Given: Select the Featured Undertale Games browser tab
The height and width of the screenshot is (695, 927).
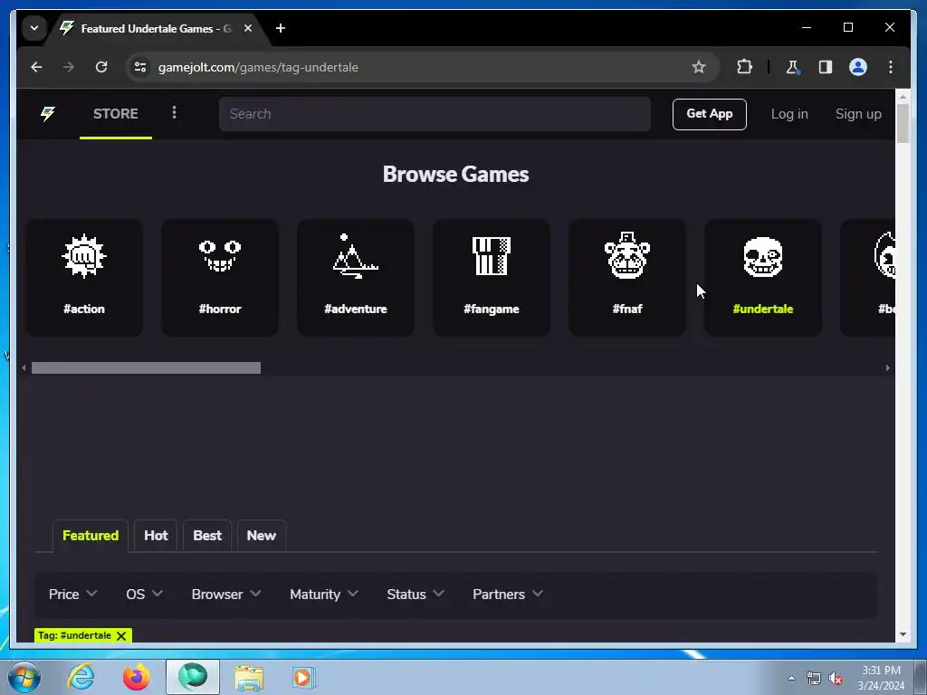Looking at the screenshot, I should click(x=156, y=28).
